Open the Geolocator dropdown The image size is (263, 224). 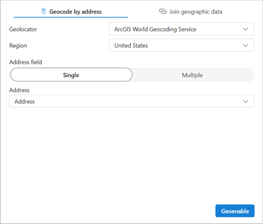181,29
